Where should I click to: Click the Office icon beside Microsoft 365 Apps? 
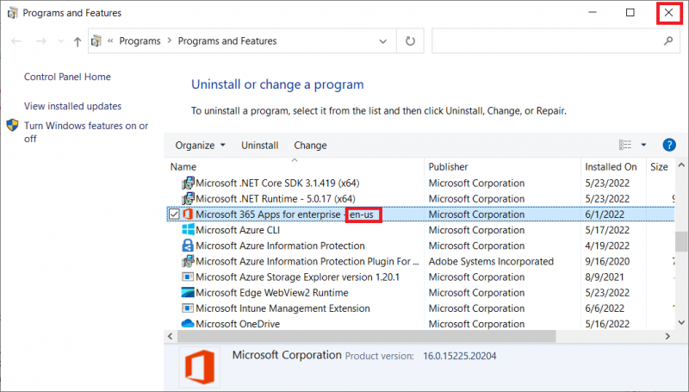tap(188, 214)
